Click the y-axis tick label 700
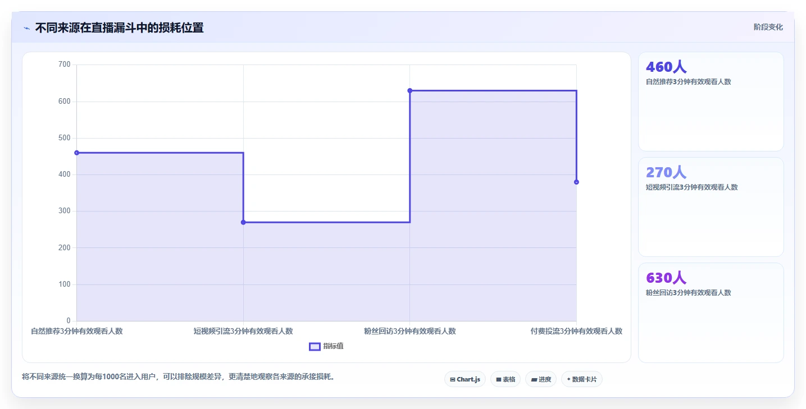The height and width of the screenshot is (409, 806). click(x=65, y=65)
